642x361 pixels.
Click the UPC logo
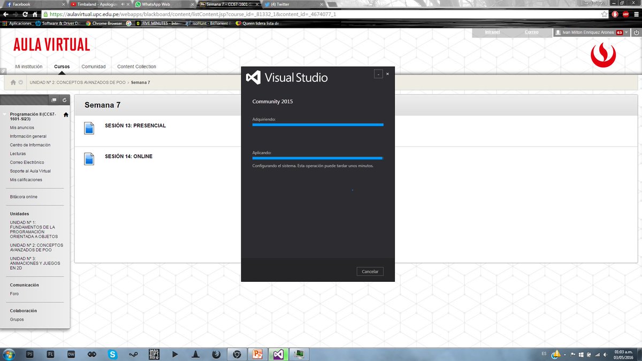click(603, 56)
